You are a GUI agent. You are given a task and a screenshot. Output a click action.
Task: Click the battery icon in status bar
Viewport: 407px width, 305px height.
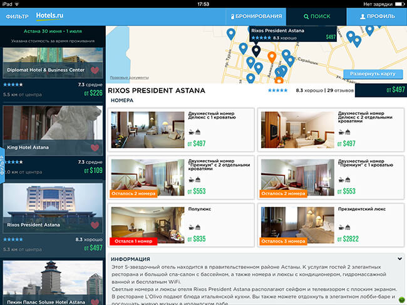[x=399, y=4]
